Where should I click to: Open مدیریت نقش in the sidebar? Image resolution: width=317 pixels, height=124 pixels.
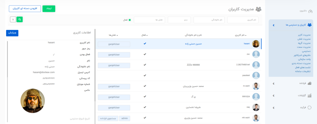(x=304, y=39)
